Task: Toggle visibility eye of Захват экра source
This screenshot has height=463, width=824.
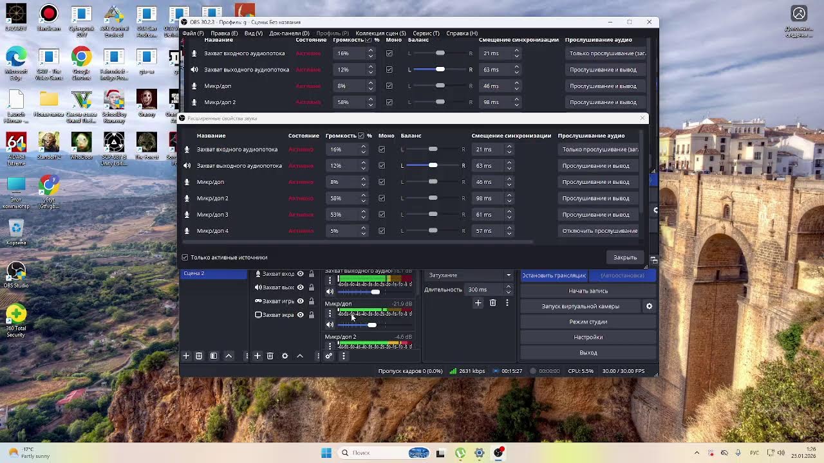Action: 300,314
